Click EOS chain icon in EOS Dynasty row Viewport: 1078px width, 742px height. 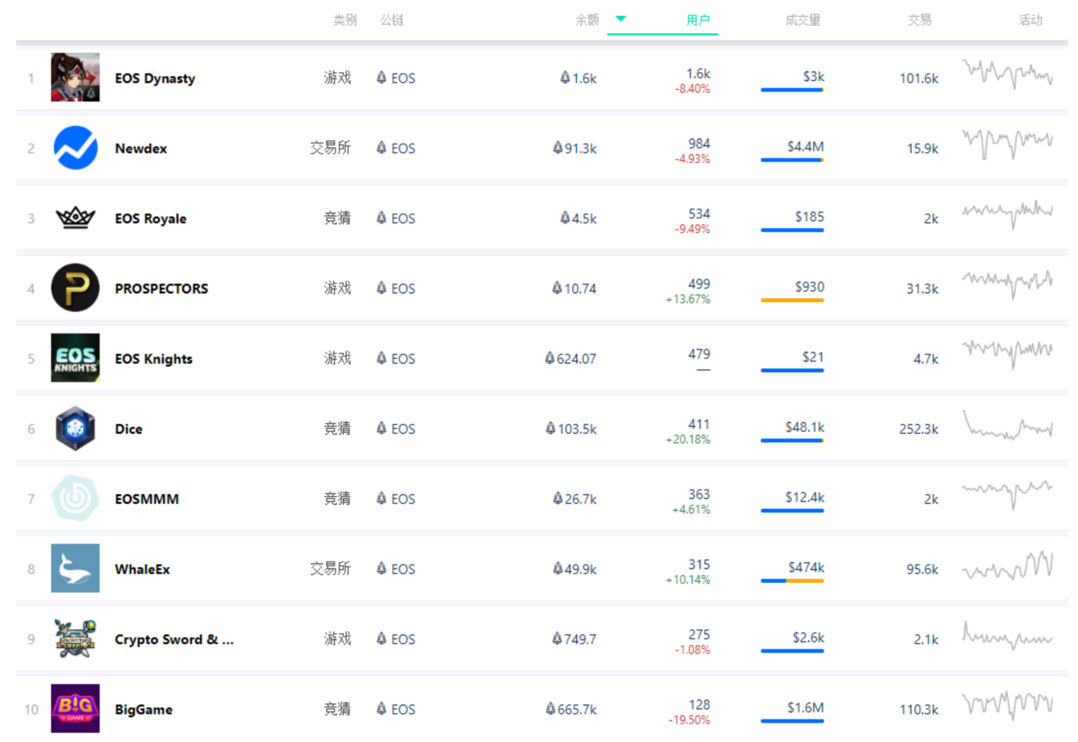tap(381, 77)
